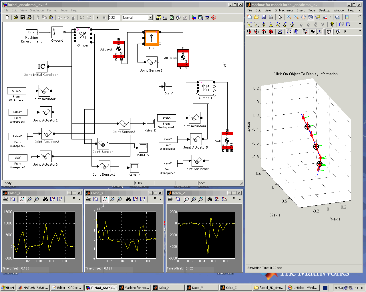Image resolution: width=366 pixels, height=292 pixels.
Task: Start simulation with the play button in Simulink toolbar
Action: coord(98,18)
